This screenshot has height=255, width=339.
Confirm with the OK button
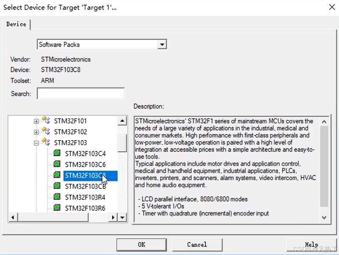click(142, 245)
